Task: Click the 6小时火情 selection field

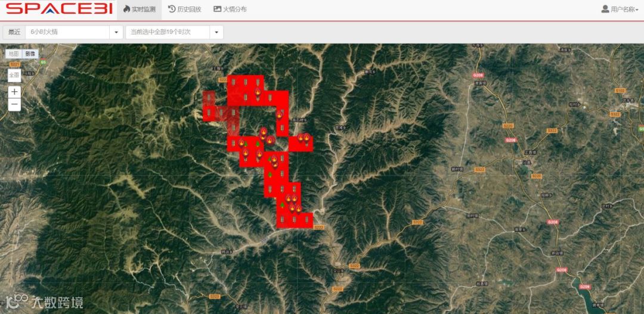Action: point(67,32)
